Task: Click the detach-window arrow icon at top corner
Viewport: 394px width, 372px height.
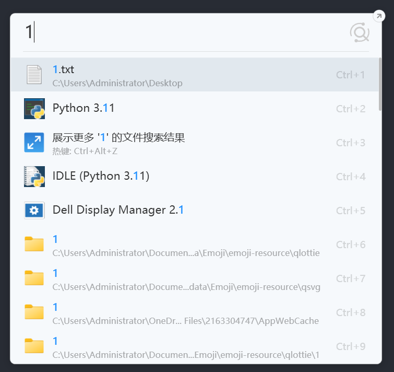Action: [x=379, y=16]
